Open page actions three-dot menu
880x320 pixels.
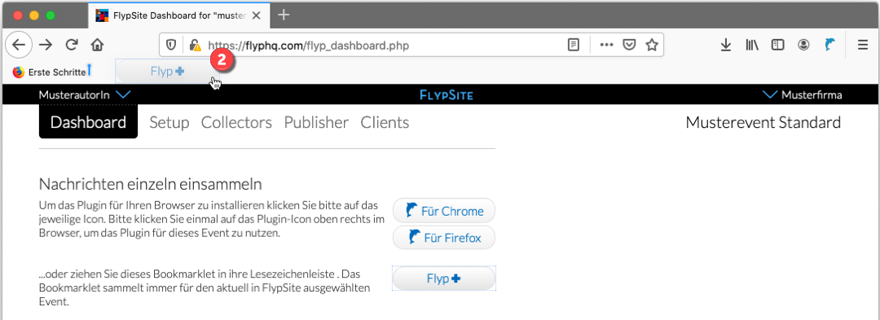tap(607, 46)
